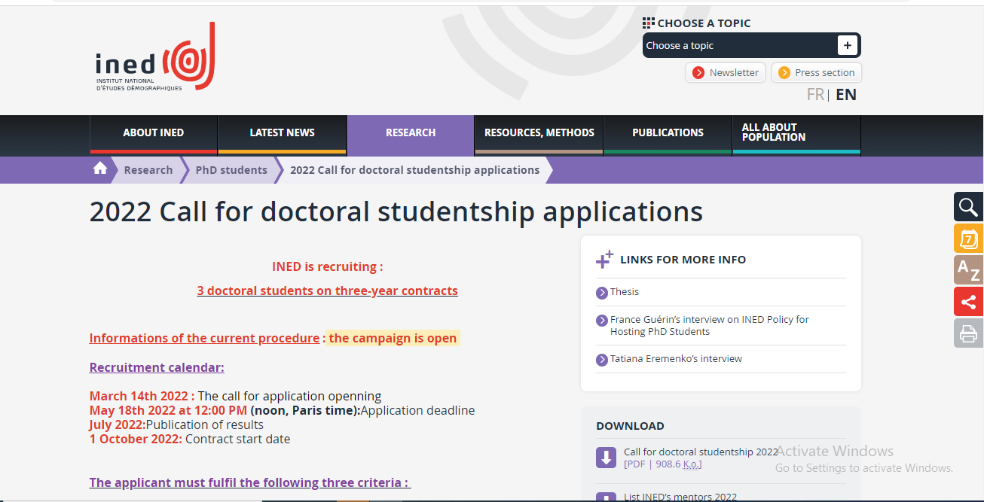Click the 1 October 2022 date text

click(136, 439)
